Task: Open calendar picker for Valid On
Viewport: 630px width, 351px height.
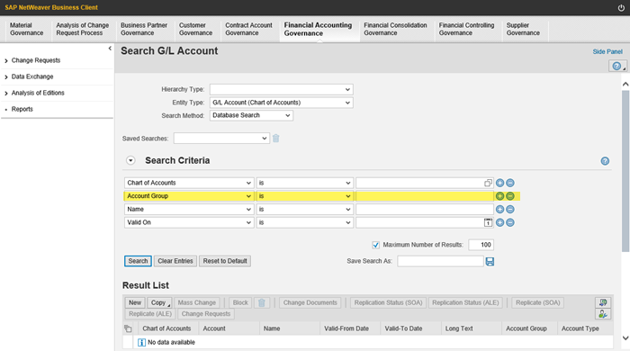Action: (488, 222)
